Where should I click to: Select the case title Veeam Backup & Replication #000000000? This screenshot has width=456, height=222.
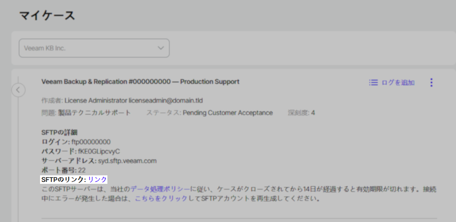click(x=106, y=82)
